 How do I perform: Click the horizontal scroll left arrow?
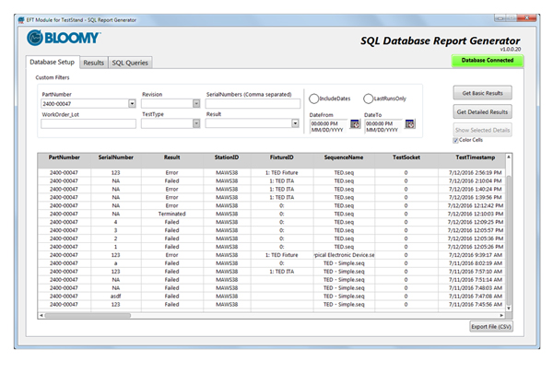coord(41,315)
